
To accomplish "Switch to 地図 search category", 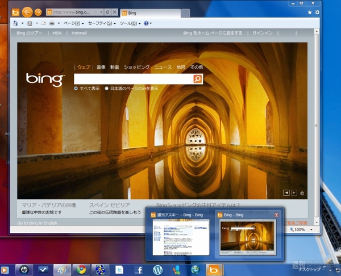I will 181,67.
